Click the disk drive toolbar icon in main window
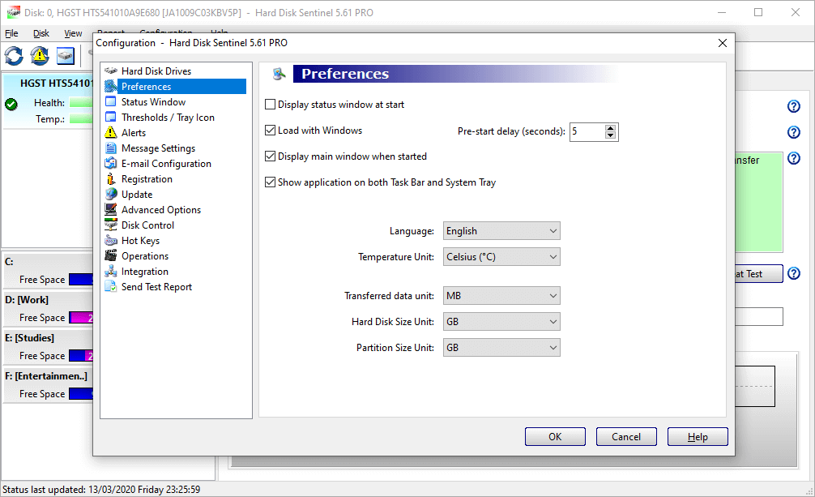815x497 pixels. (65, 56)
